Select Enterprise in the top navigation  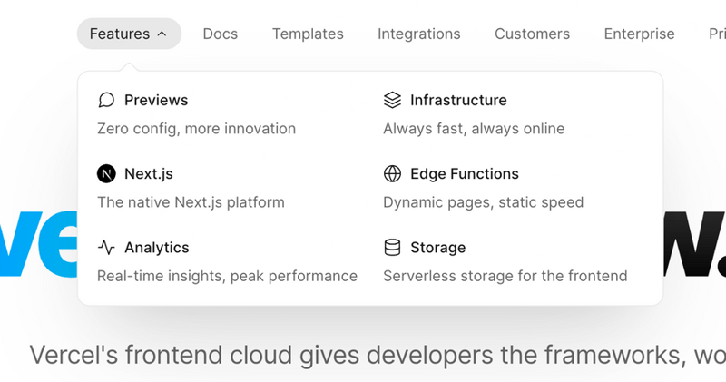639,34
